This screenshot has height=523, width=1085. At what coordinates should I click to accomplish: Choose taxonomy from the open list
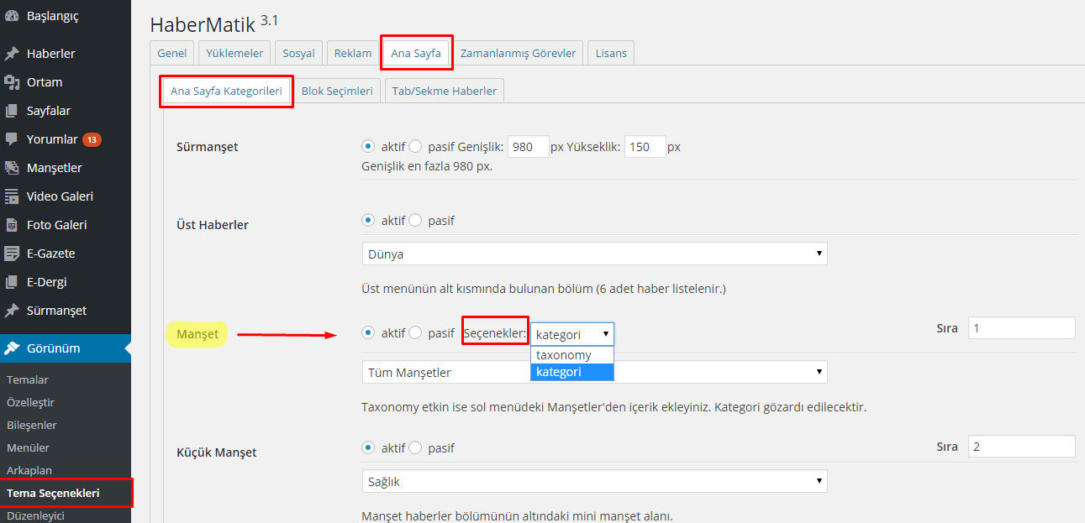click(572, 355)
